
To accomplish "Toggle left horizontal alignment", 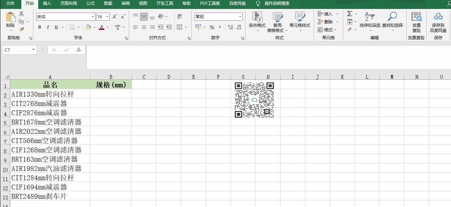I will [136, 27].
